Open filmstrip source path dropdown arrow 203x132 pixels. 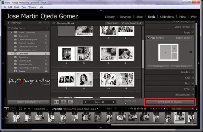(x=98, y=109)
